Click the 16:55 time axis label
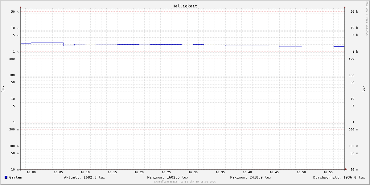The width and height of the screenshot is (370, 185). click(x=328, y=172)
